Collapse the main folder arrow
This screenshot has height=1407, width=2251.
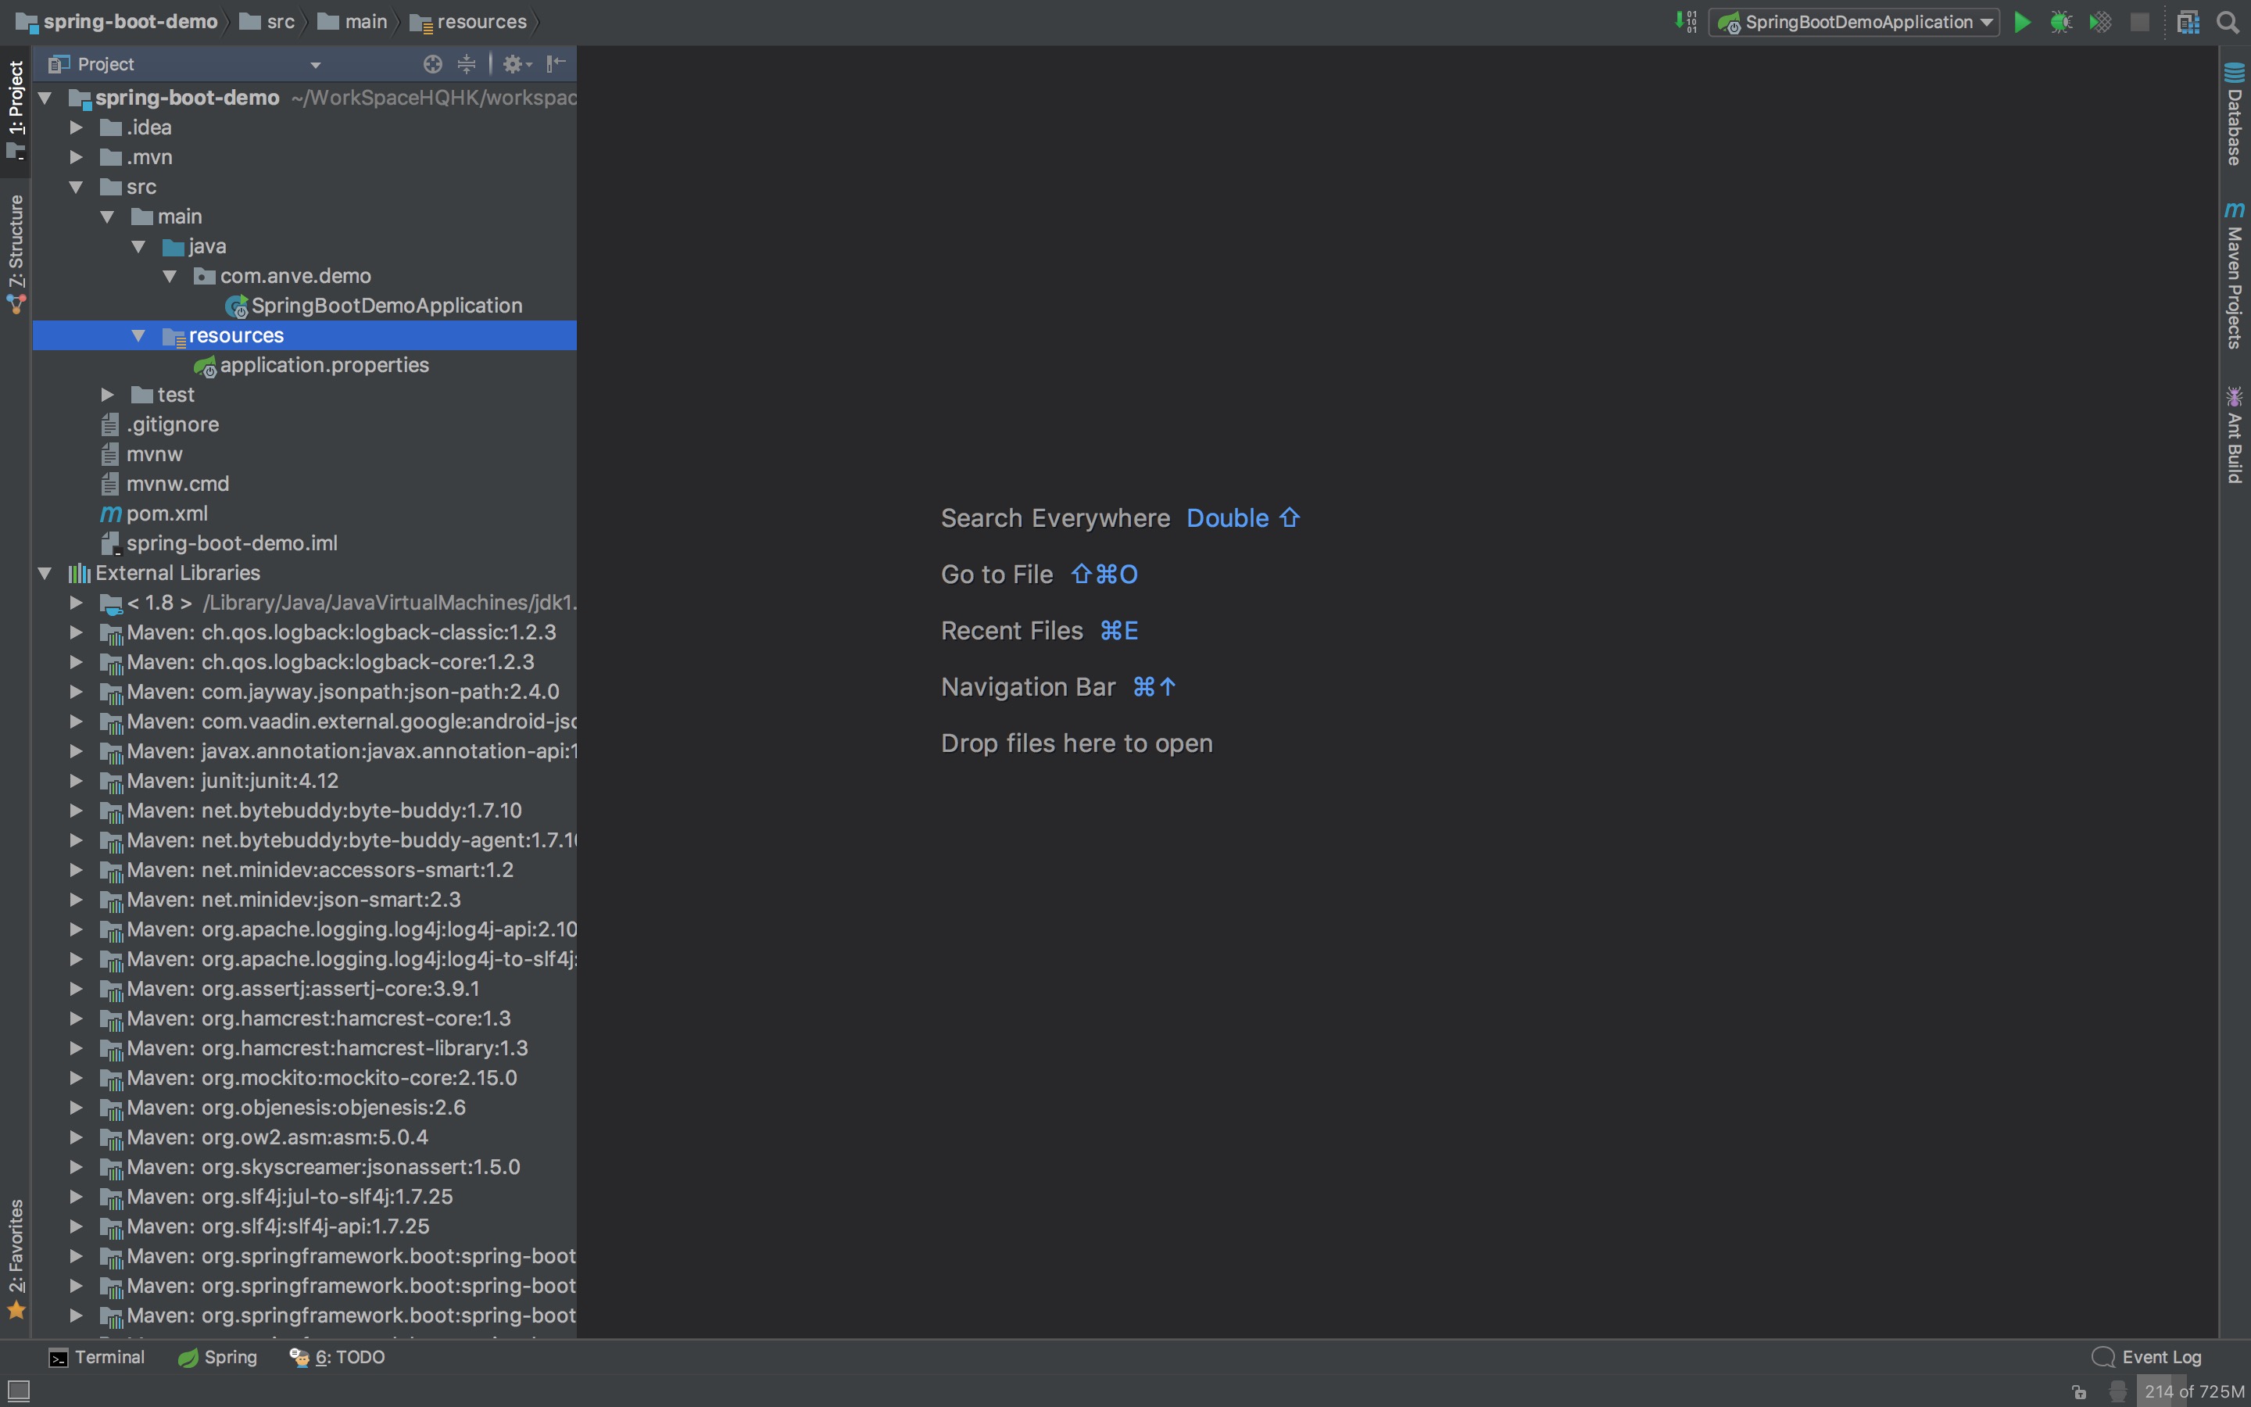pyautogui.click(x=107, y=217)
